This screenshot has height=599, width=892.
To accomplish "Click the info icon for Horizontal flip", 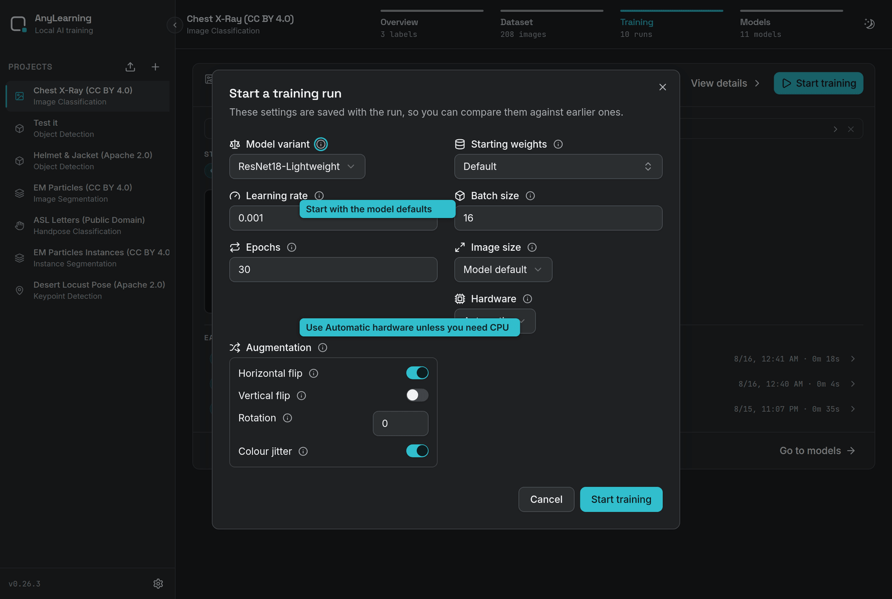I will 313,373.
